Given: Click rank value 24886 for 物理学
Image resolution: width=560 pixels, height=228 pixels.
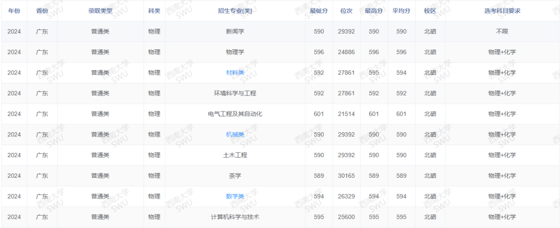Looking at the screenshot, I should click(x=346, y=52).
